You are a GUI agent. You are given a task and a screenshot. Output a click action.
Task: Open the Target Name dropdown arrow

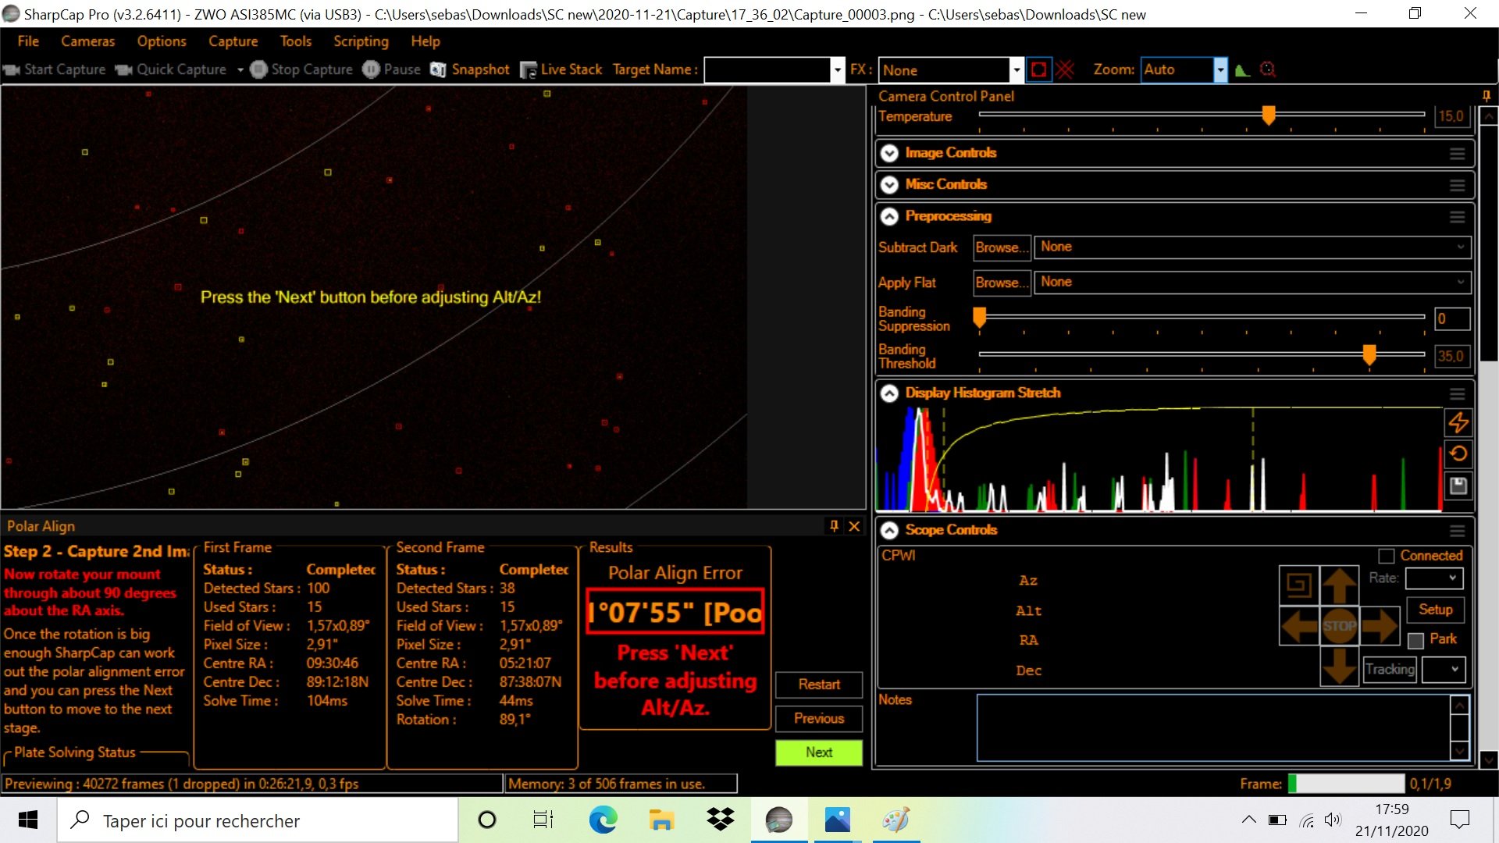(837, 69)
